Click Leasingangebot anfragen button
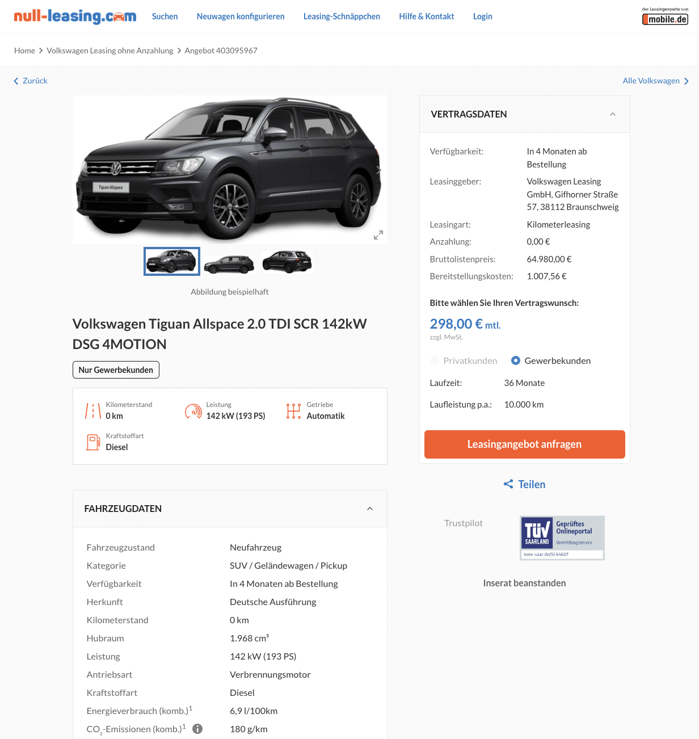 point(525,444)
